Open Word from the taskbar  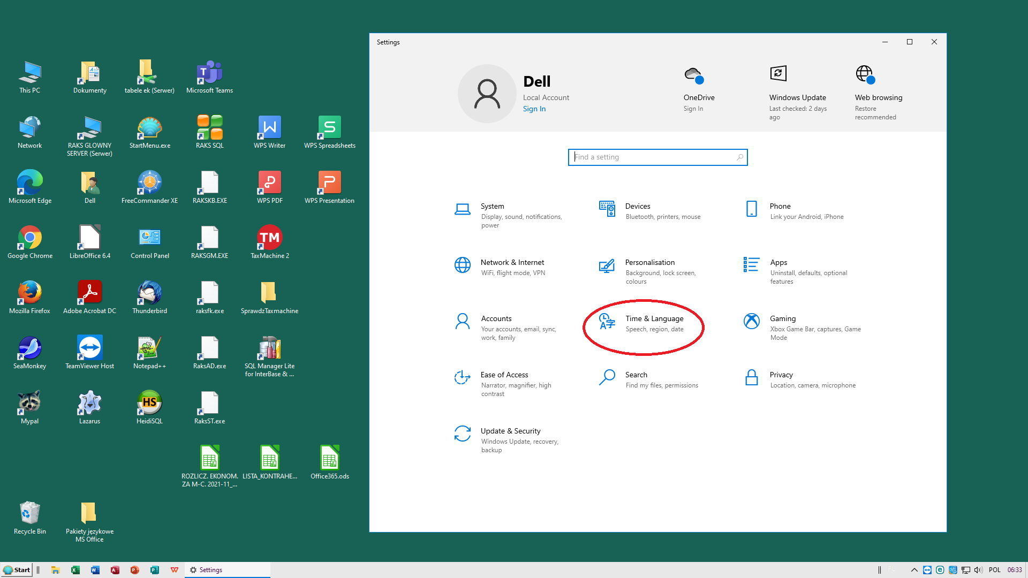95,570
